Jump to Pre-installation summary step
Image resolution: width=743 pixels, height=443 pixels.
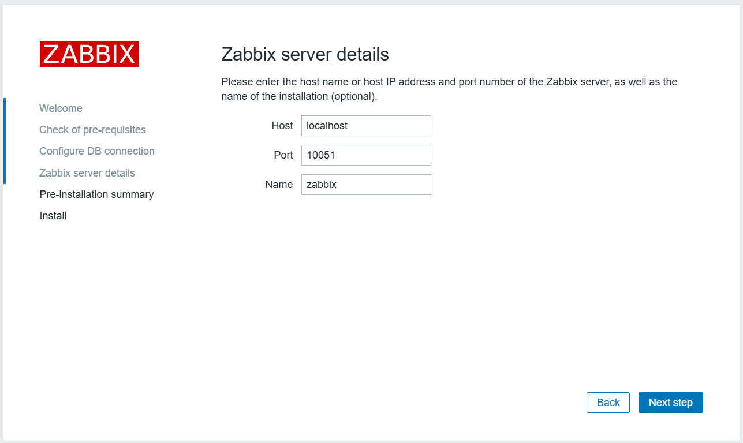(x=96, y=194)
